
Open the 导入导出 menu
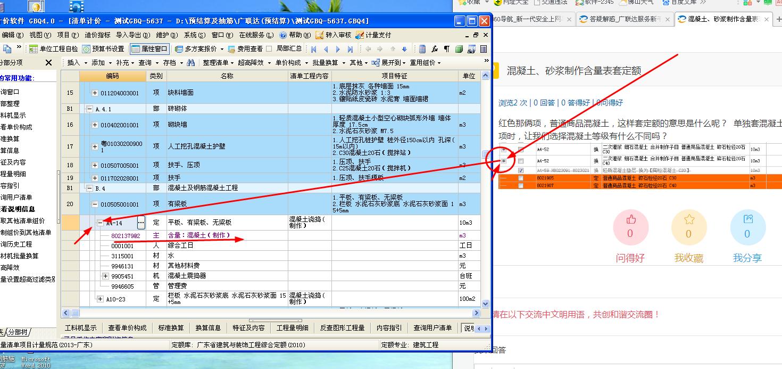pyautogui.click(x=132, y=35)
